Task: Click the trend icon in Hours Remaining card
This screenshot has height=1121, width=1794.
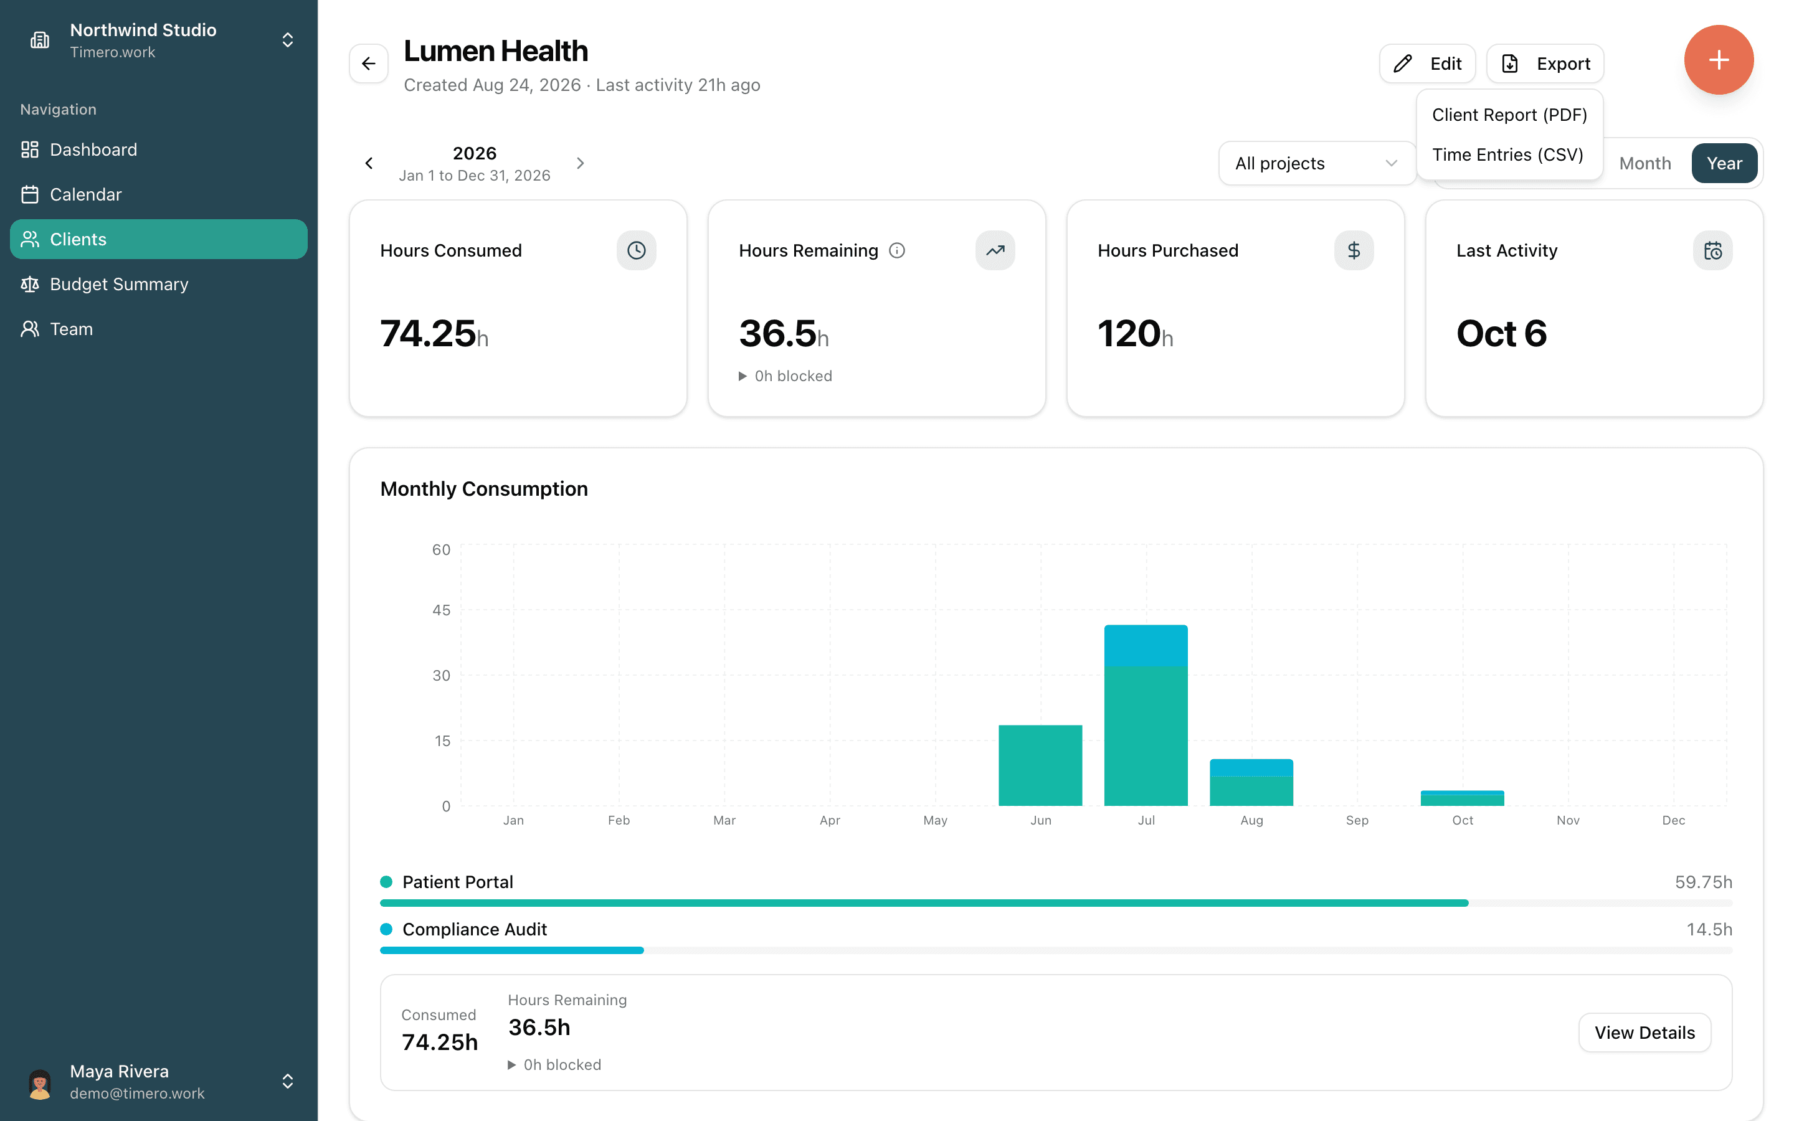Action: click(x=995, y=250)
